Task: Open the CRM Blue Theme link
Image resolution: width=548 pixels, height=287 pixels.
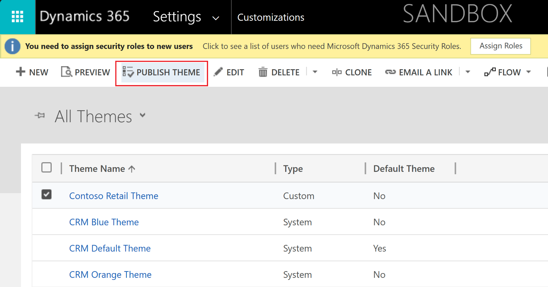Action: point(104,222)
